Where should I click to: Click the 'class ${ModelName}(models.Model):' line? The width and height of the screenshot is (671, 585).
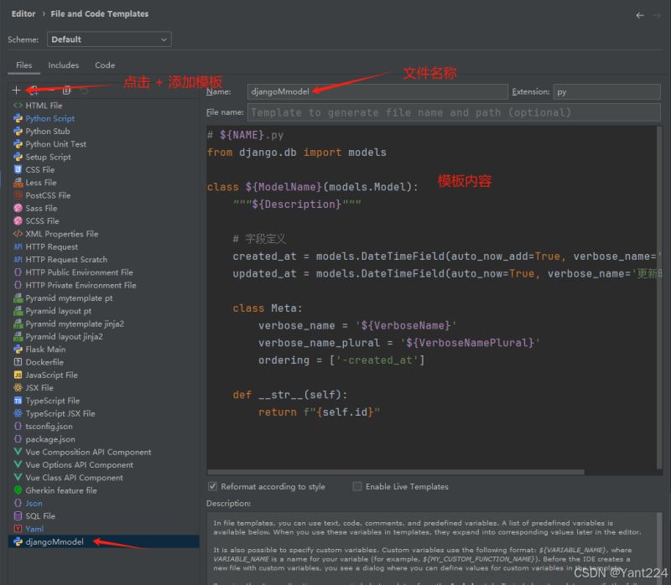(x=312, y=187)
